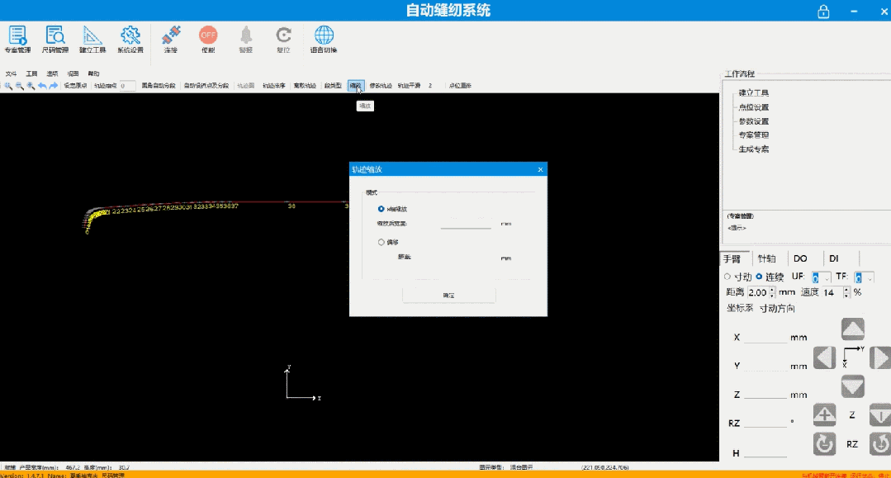Click the highlighted 缩放 toolbar button

tap(356, 86)
